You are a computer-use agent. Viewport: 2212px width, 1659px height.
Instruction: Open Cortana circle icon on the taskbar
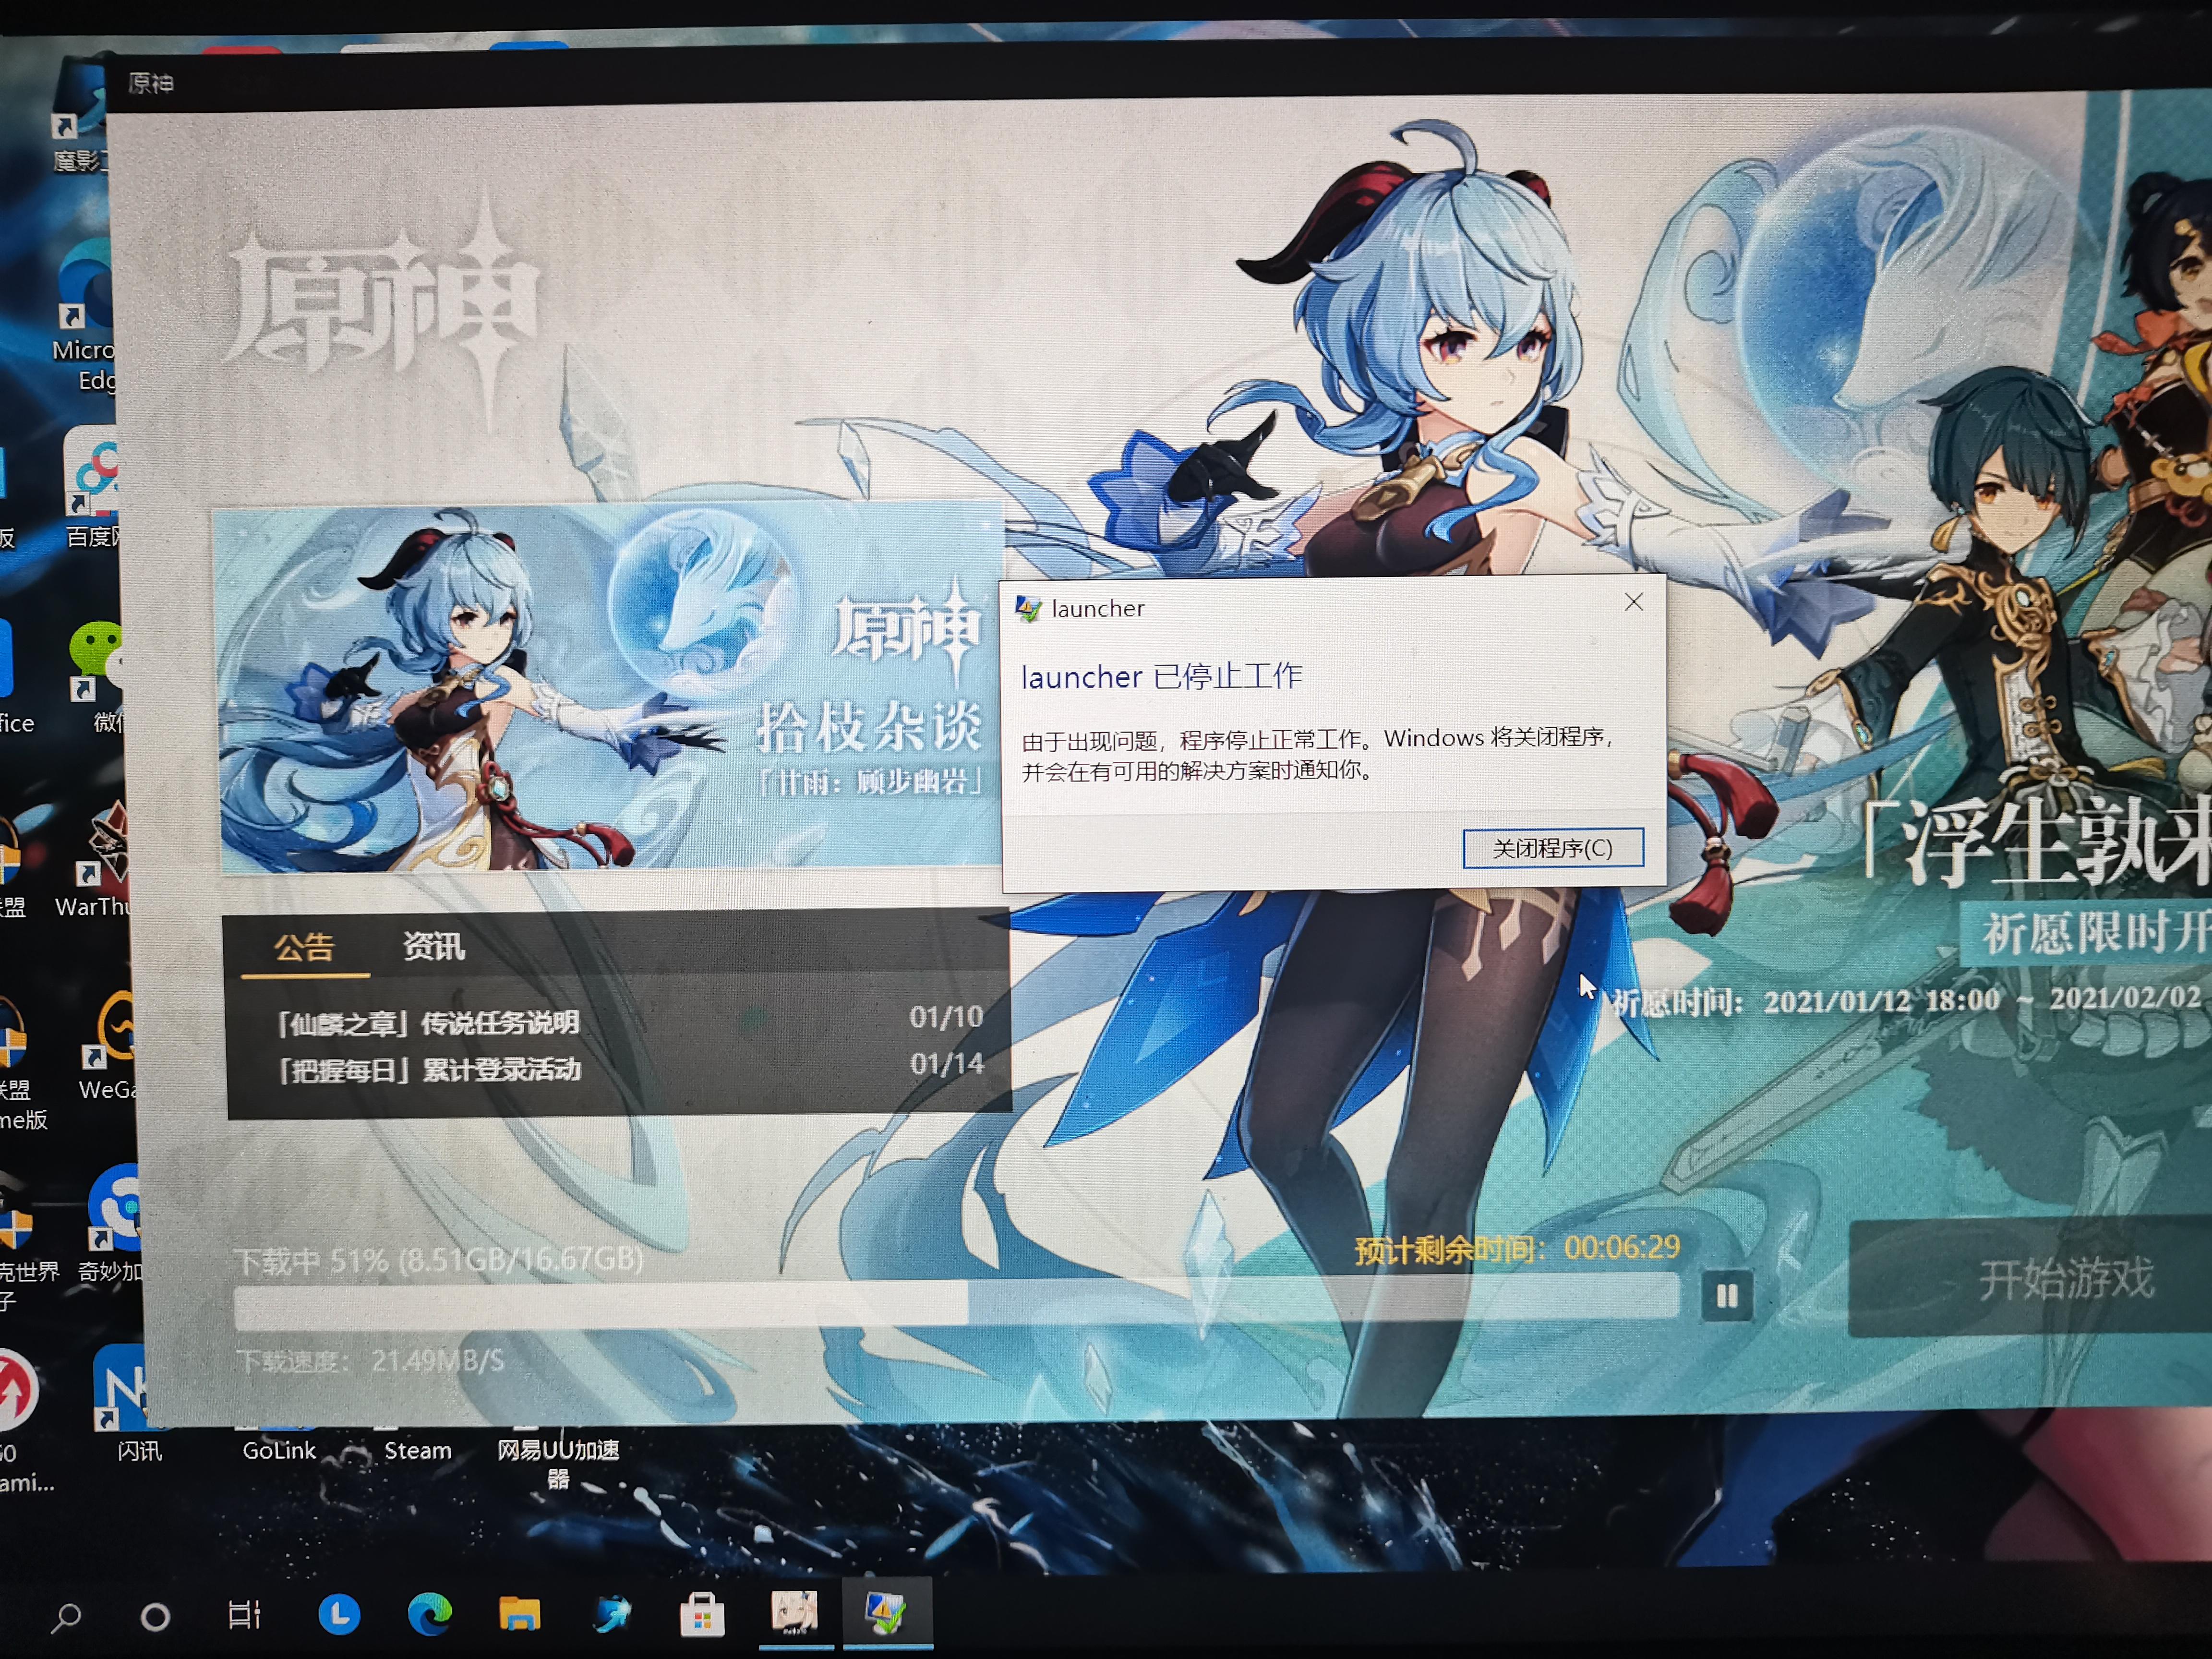155,1616
